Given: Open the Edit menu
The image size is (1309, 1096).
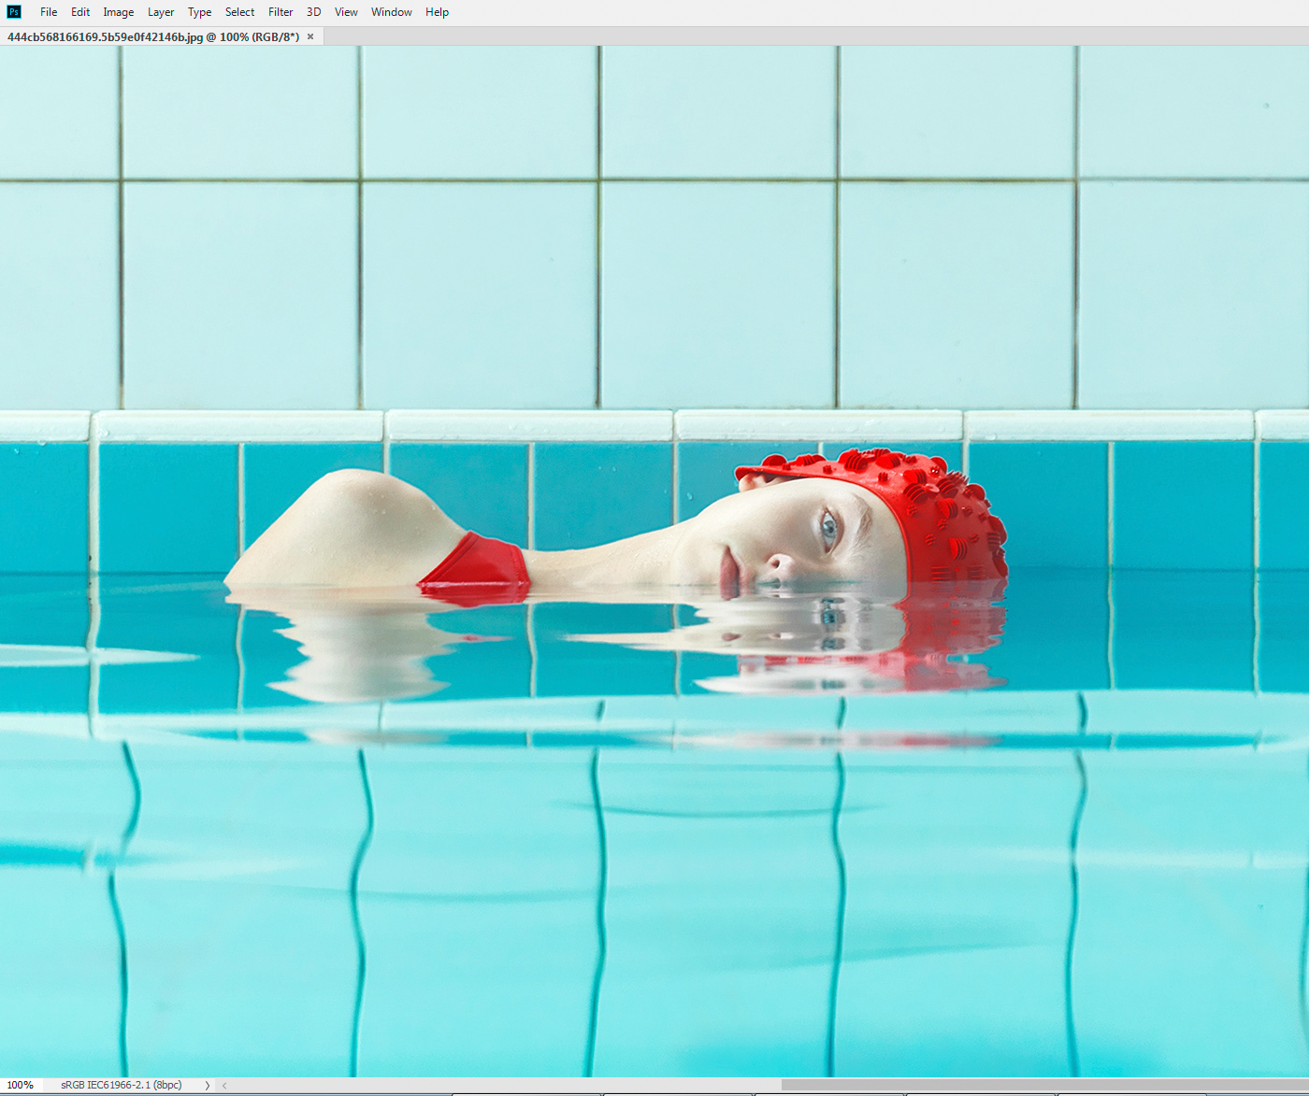Looking at the screenshot, I should click(x=80, y=12).
